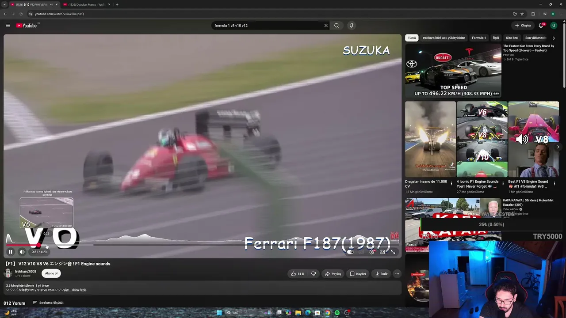
Task: Open the Best F1 V8 Engine Sound short
Action: pos(534,139)
